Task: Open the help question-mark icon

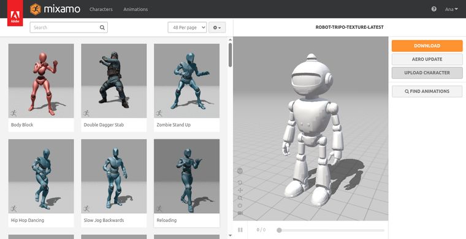Action: [x=434, y=9]
